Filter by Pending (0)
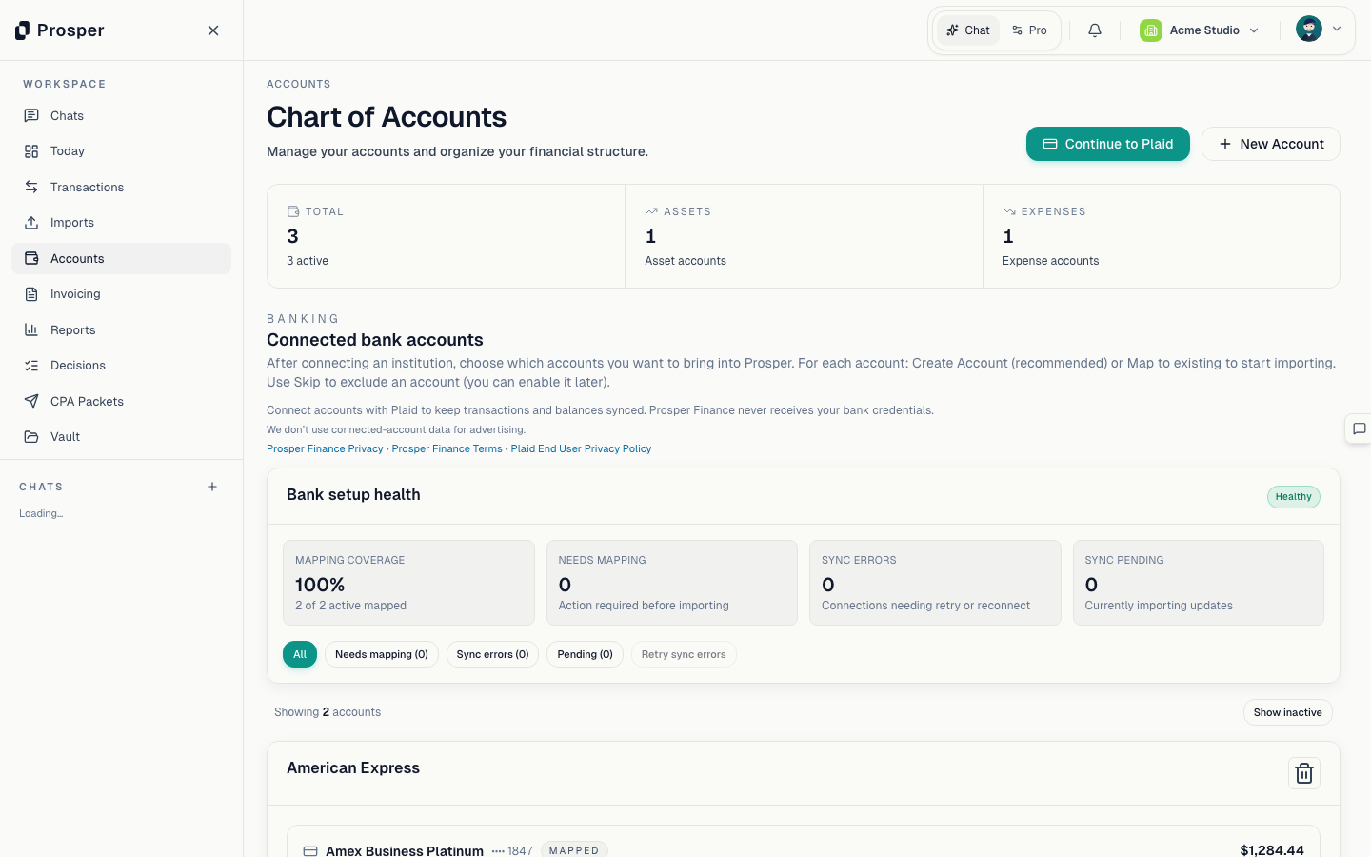1371x857 pixels. 585,654
